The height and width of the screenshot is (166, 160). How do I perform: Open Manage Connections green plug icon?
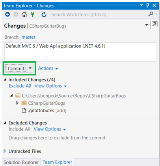coord(32,14)
